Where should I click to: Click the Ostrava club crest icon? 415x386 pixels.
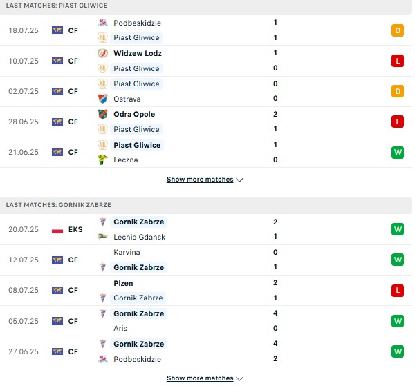pos(102,99)
